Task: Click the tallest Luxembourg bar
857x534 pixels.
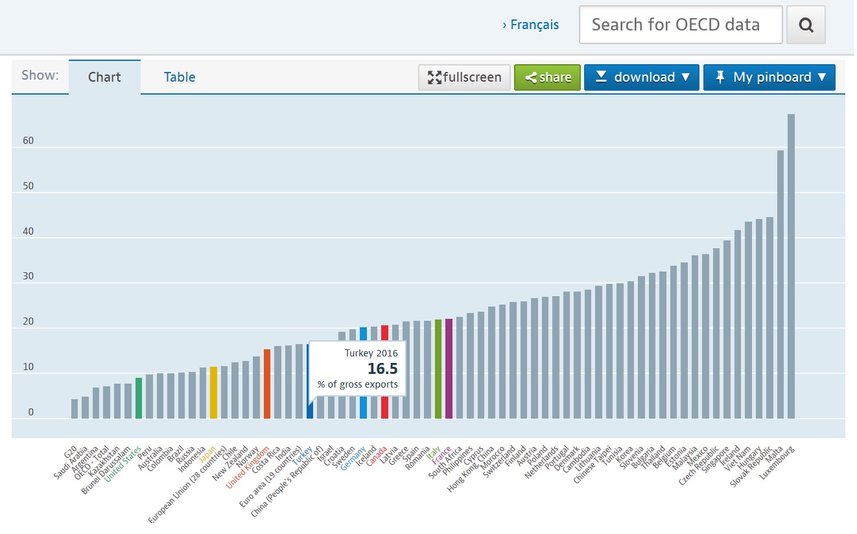Action: (791, 266)
